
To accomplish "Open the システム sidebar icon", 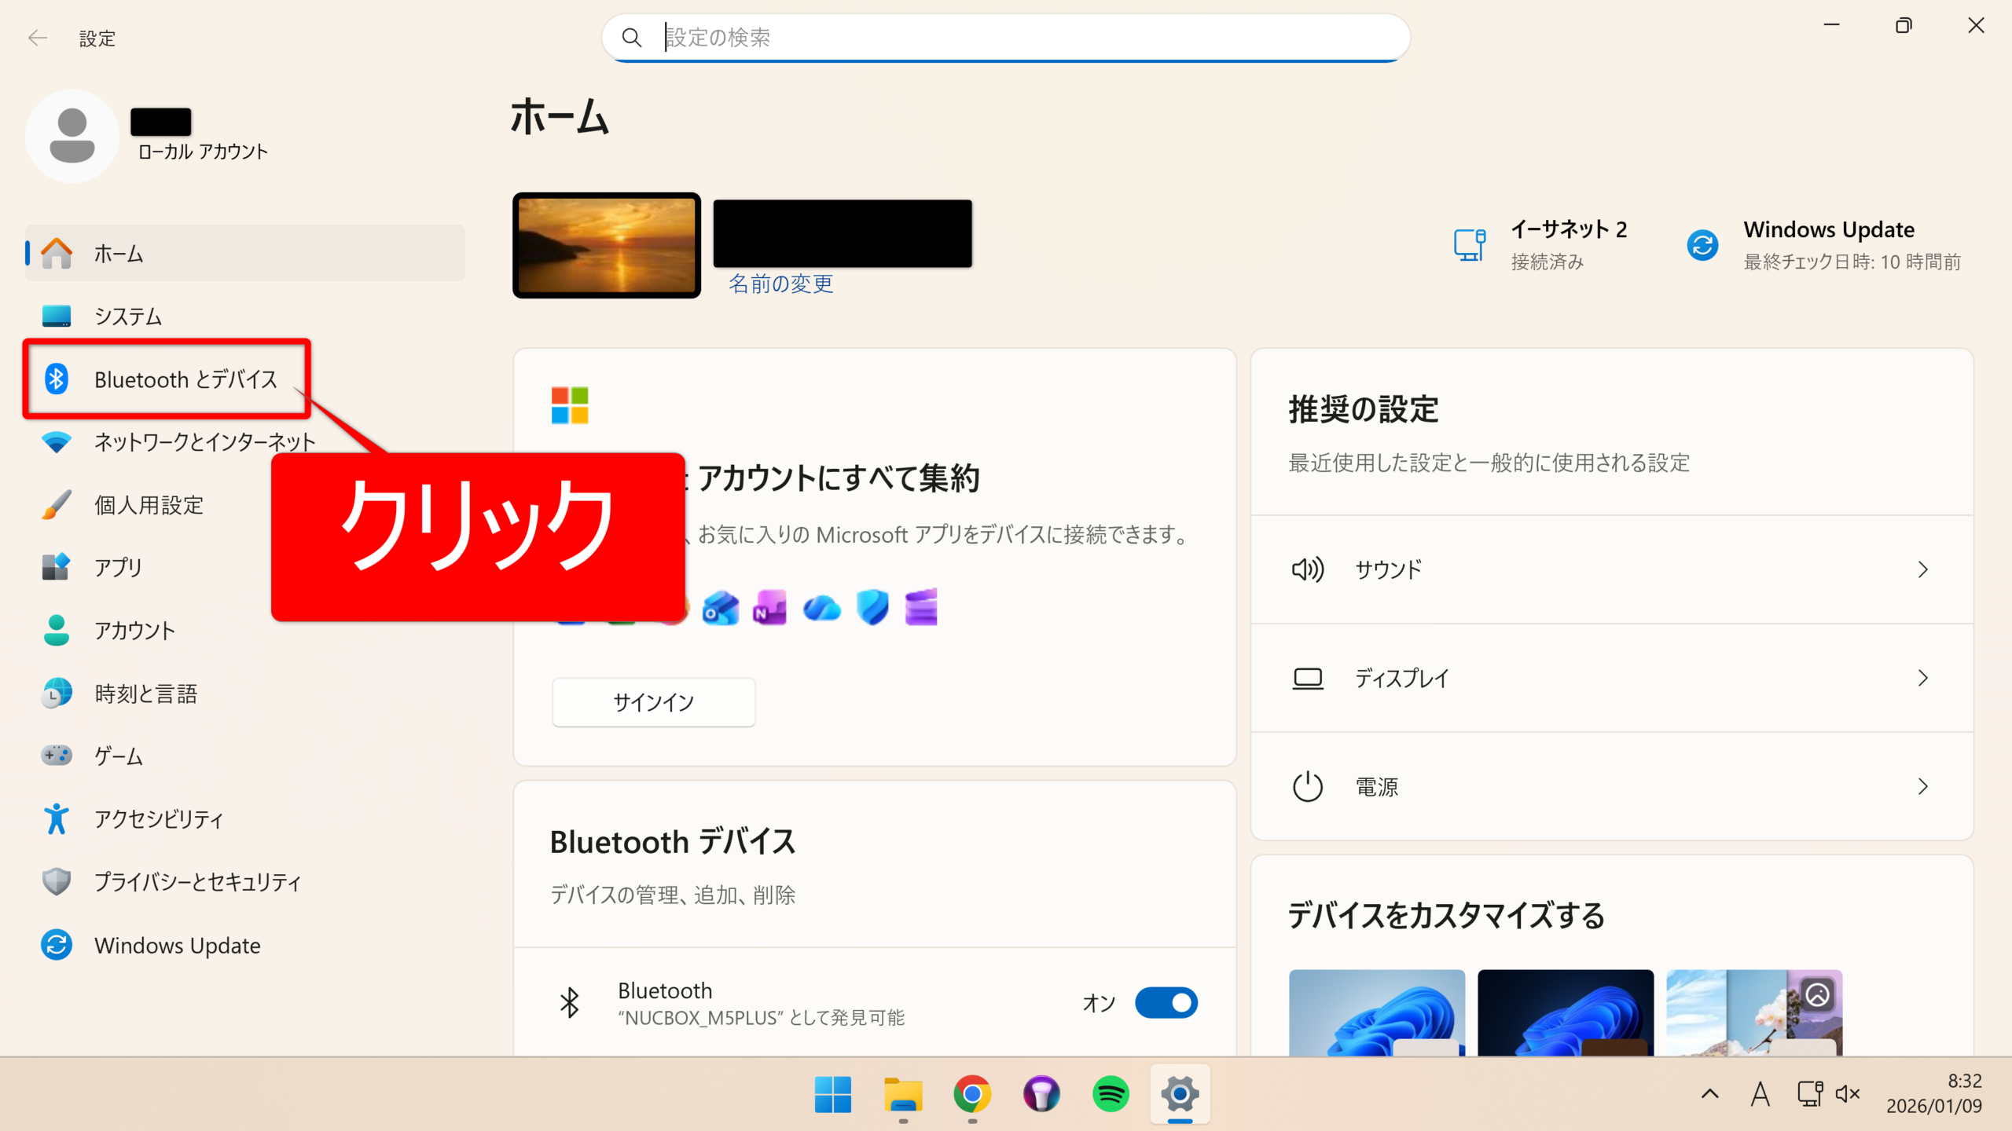I will pyautogui.click(x=56, y=316).
